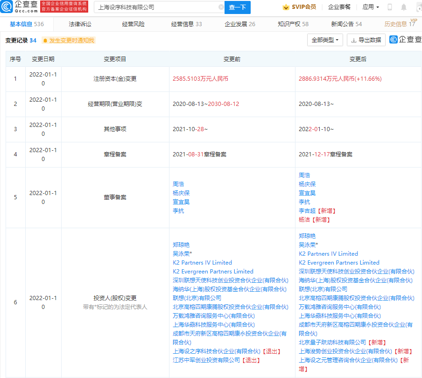
Task: Open K2 Evergreen Partners Limited under 变更后
Action: [339, 263]
